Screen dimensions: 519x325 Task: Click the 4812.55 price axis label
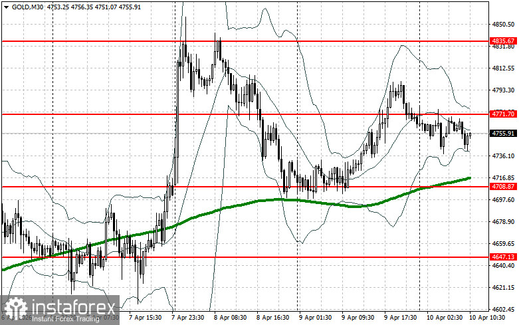click(503, 68)
